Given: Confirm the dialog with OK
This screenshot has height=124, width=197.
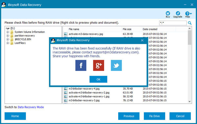Looking at the screenshot, I should click(x=98, y=79).
